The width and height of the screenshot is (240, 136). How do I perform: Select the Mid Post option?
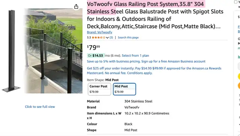[124, 89]
